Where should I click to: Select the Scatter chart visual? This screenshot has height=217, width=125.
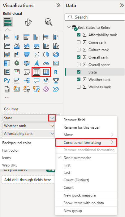point(37,55)
